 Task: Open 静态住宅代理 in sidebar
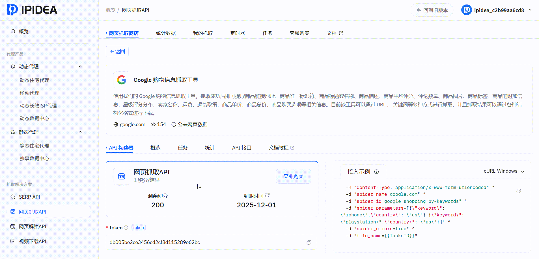coord(34,146)
